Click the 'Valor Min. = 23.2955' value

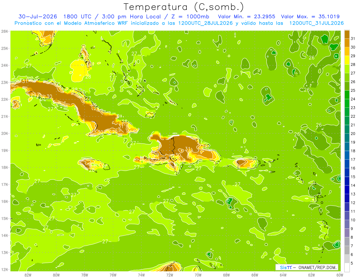247,17
